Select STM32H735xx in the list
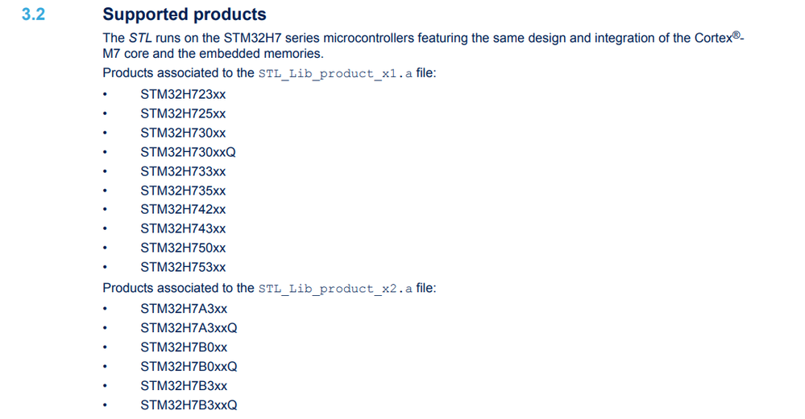 click(183, 191)
